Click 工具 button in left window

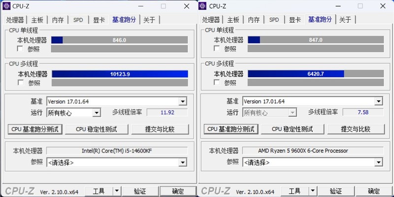(99, 191)
